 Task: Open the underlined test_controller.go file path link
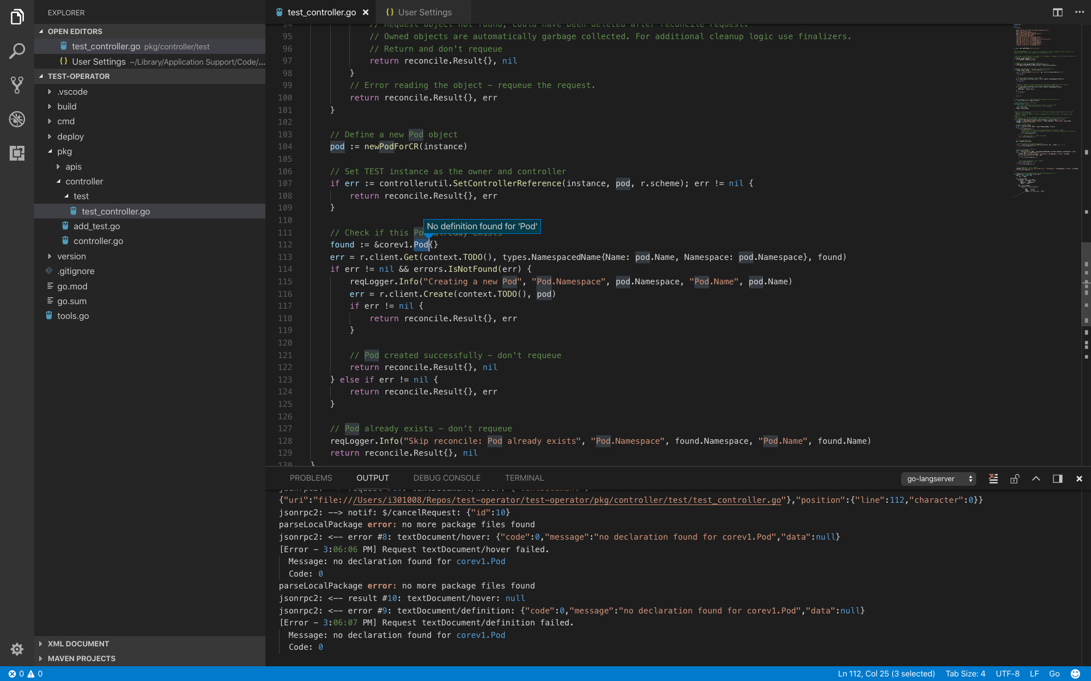(x=563, y=500)
